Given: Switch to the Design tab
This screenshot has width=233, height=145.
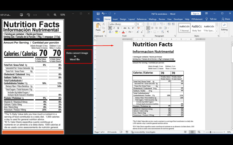Looking at the screenshot, I should pos(123,19).
